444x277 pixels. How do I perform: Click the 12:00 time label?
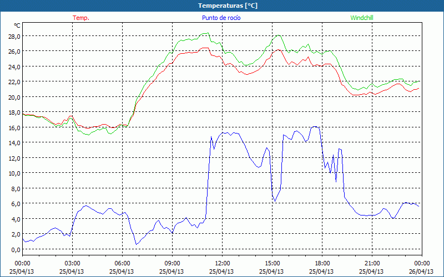point(223,264)
